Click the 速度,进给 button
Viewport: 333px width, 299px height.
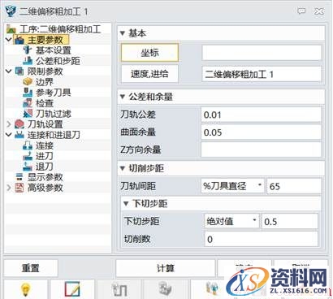(149, 74)
